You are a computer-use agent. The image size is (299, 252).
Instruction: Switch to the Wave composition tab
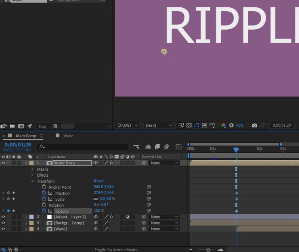tap(68, 136)
